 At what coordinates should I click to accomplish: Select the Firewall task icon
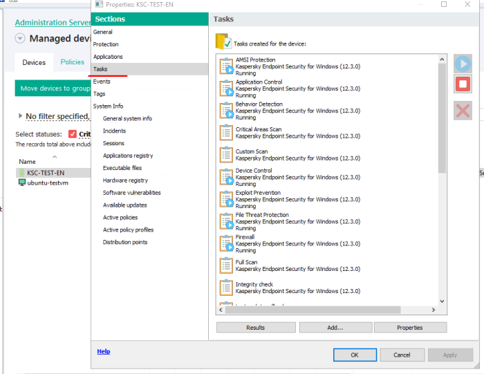pyautogui.click(x=227, y=243)
